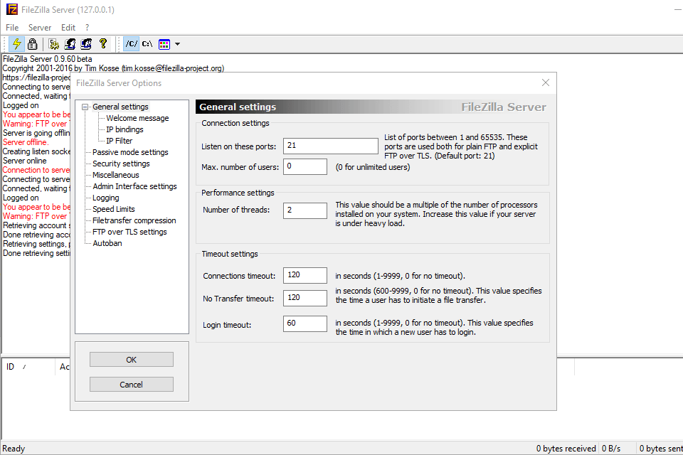Click the Login timeout field
The image size is (683, 455).
pyautogui.click(x=305, y=323)
